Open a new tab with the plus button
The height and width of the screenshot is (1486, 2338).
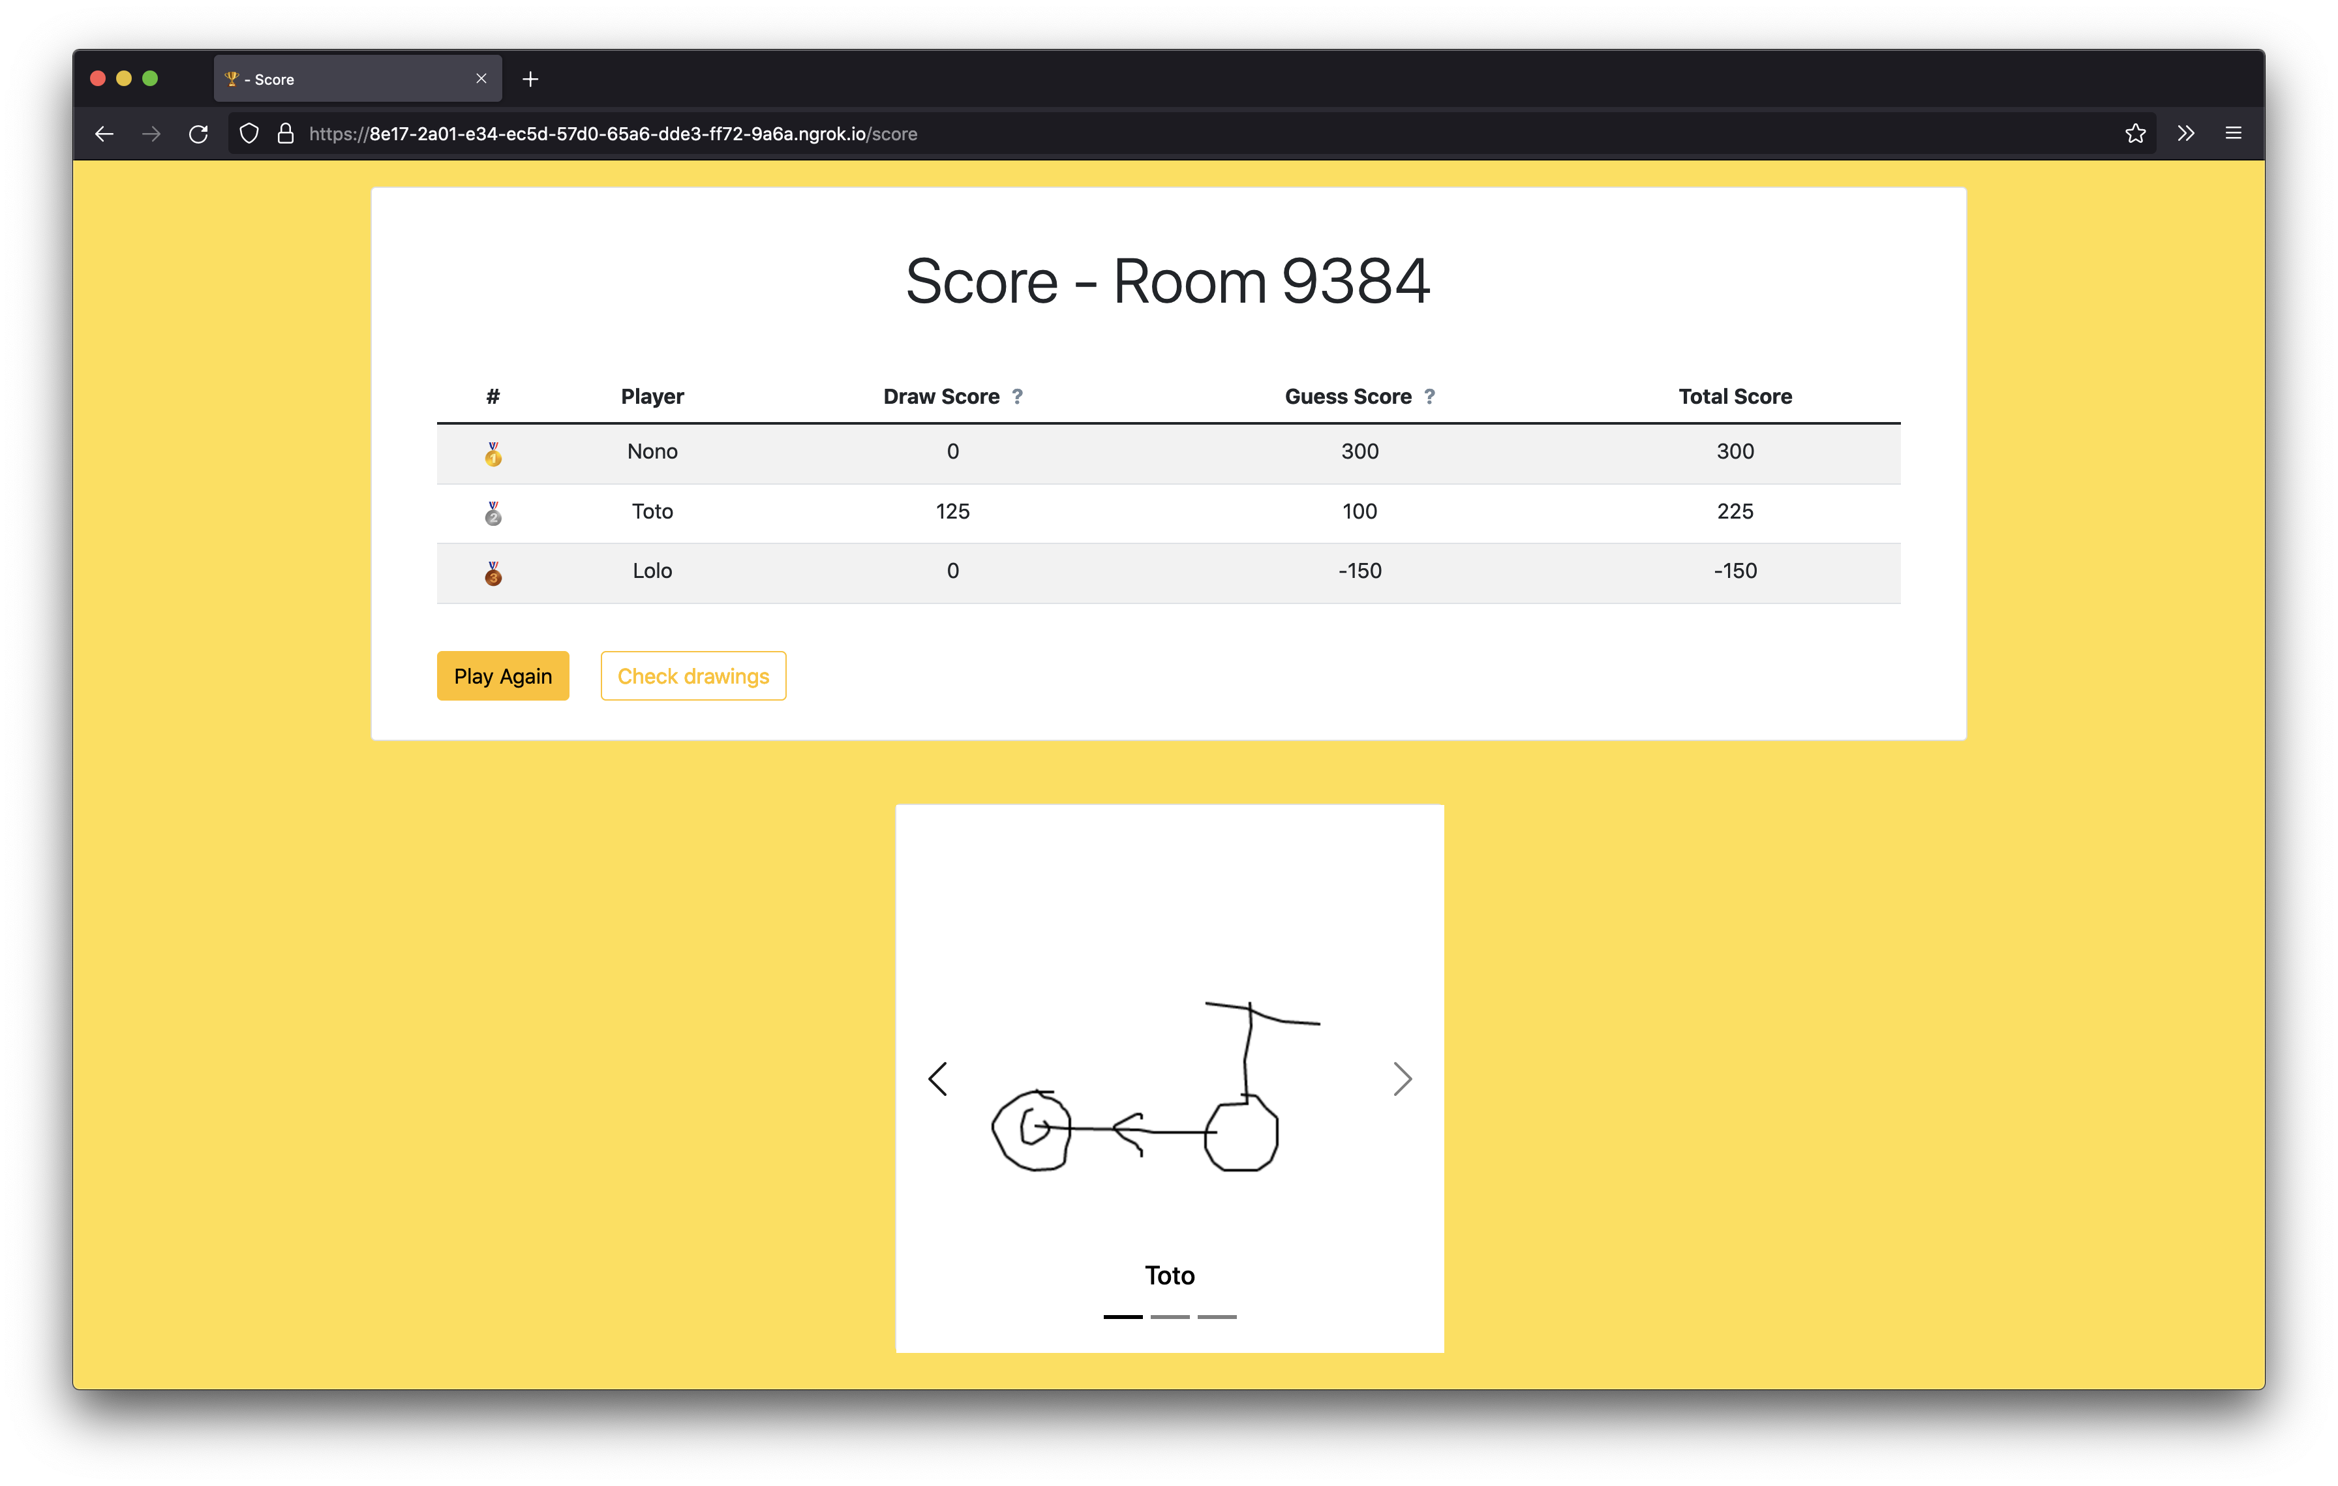pos(530,80)
